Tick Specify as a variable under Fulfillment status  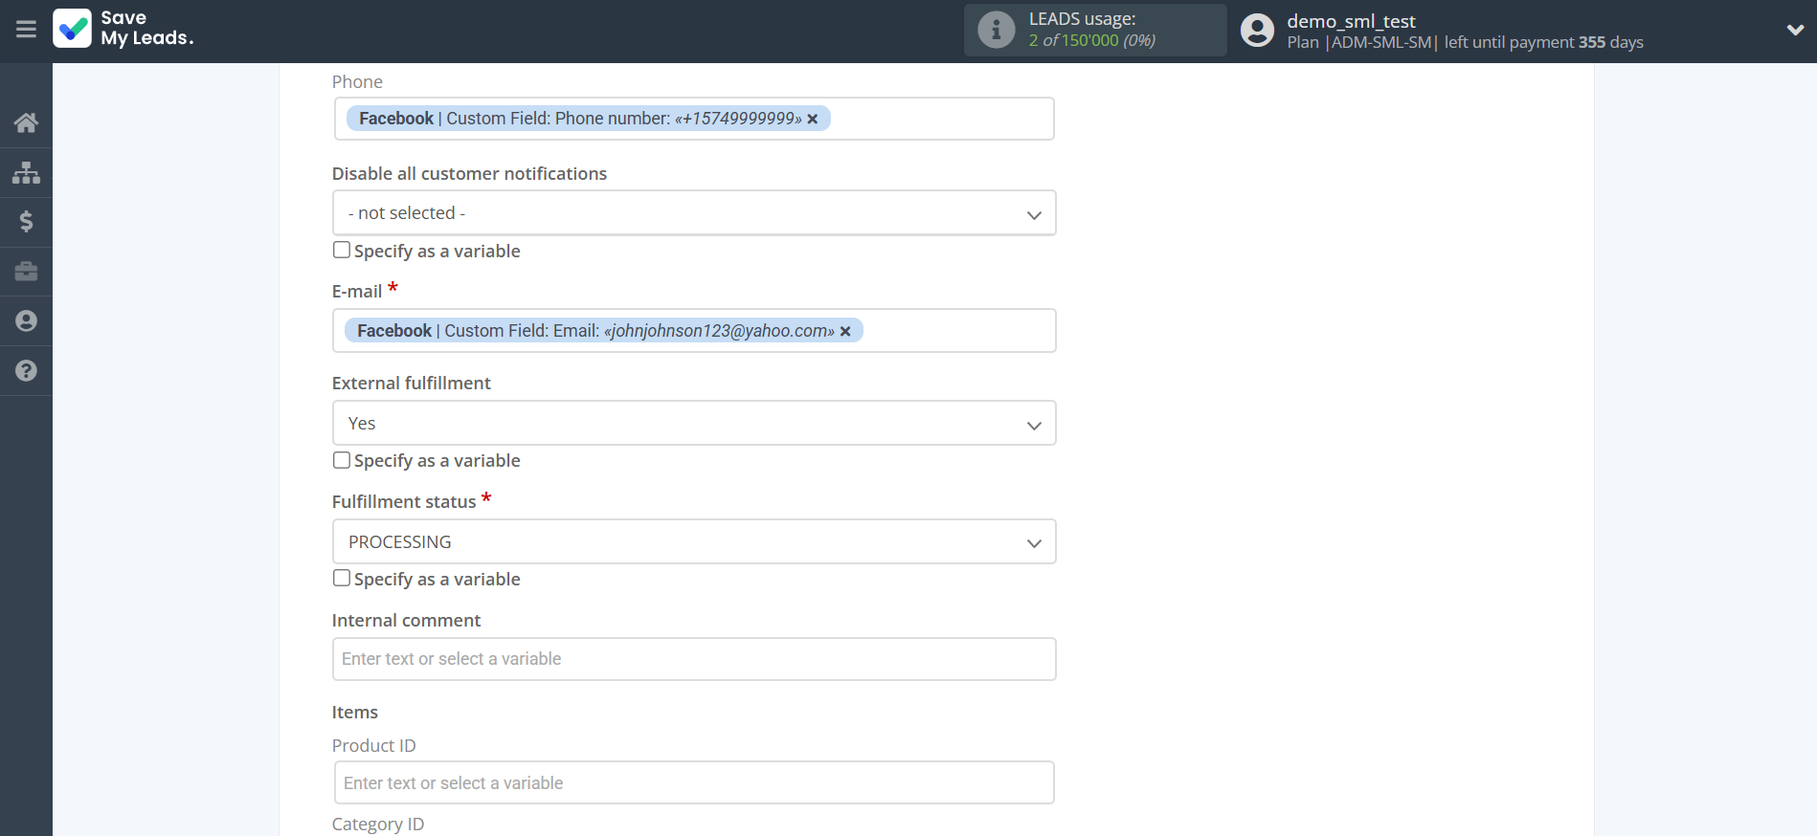coord(342,579)
